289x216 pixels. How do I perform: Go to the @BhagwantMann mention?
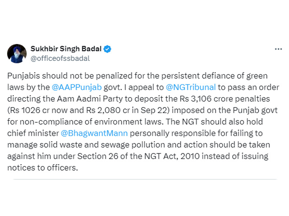click(x=94, y=133)
